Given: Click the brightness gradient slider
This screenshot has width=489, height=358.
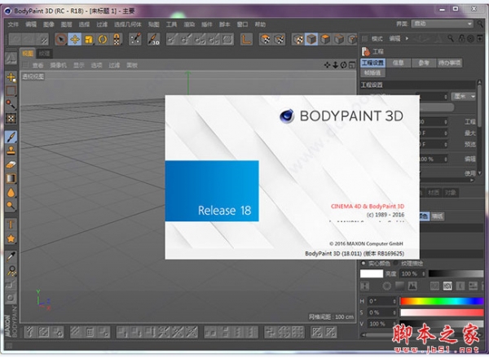Looking at the screenshot, I should (x=456, y=273).
